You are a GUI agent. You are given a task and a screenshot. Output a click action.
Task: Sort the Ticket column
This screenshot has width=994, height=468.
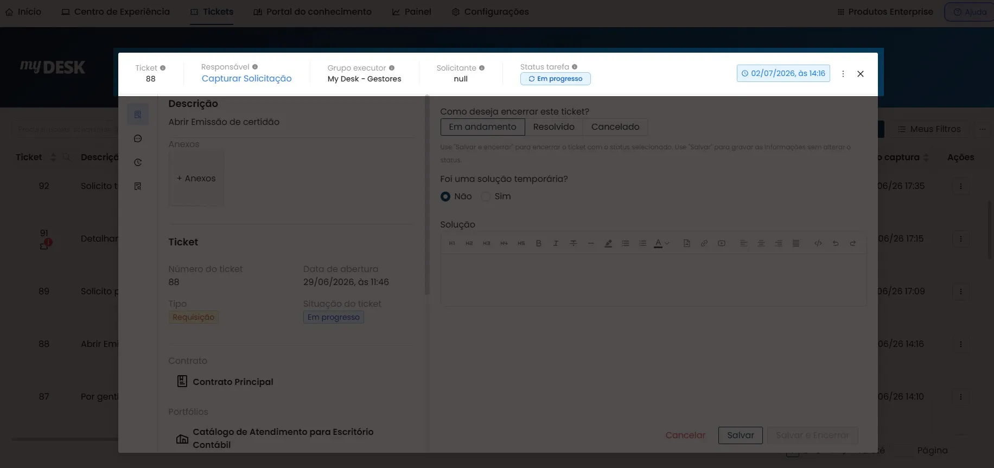pos(53,157)
